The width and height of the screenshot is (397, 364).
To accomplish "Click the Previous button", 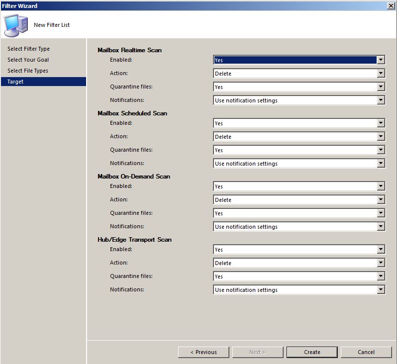I will pos(203,352).
